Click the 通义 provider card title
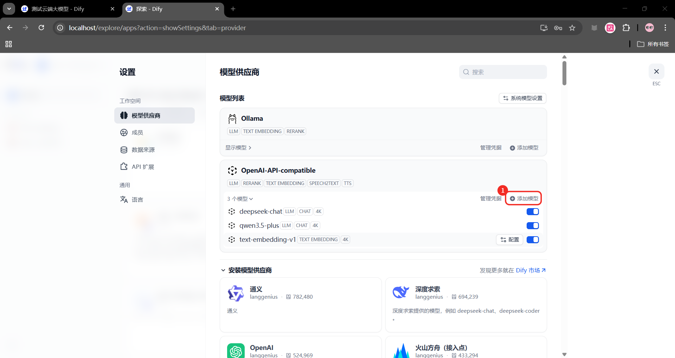The height and width of the screenshot is (358, 675). pyautogui.click(x=256, y=289)
